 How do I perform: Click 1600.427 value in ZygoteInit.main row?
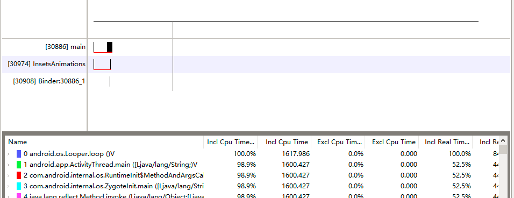click(295, 186)
